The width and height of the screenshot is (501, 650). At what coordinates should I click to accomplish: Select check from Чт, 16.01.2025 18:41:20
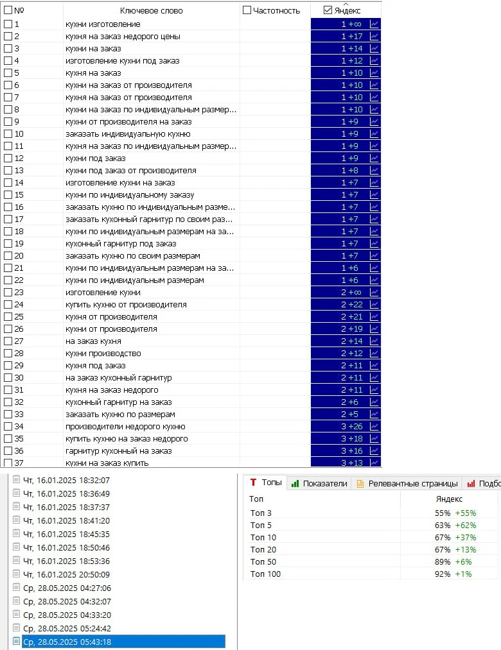tap(66, 520)
